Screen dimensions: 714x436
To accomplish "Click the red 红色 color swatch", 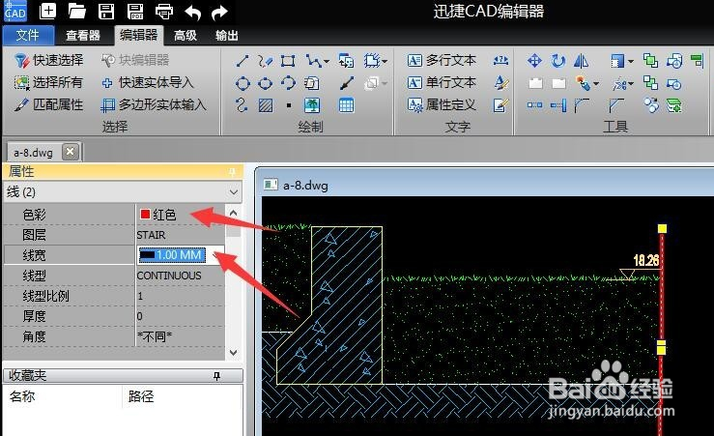I will (x=145, y=214).
